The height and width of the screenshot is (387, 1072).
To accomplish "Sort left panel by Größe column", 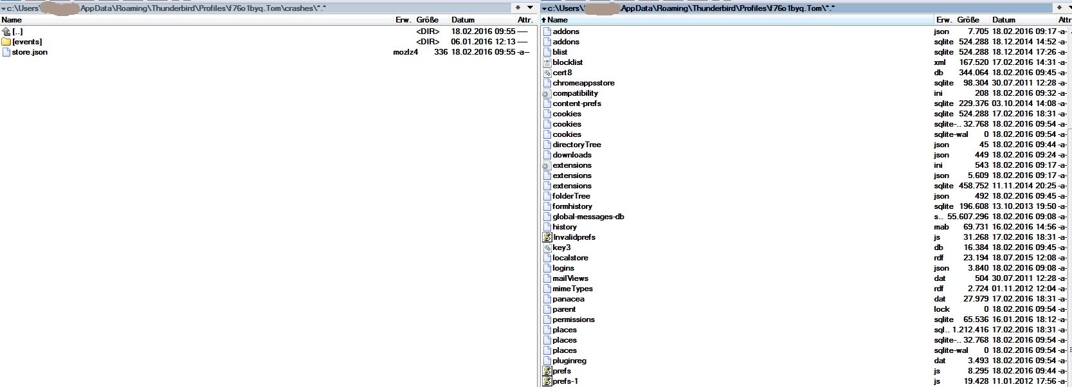I will point(432,20).
